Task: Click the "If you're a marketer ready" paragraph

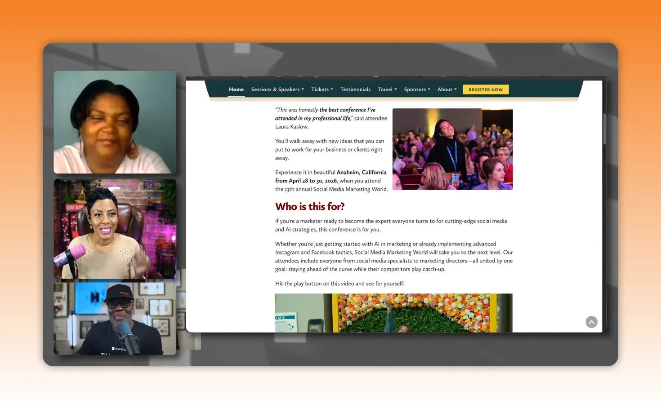Action: click(391, 225)
